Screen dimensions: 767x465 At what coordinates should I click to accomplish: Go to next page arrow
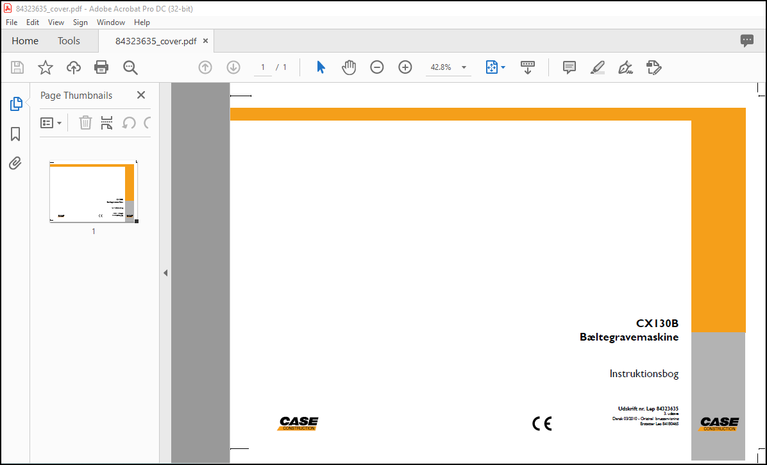(233, 67)
